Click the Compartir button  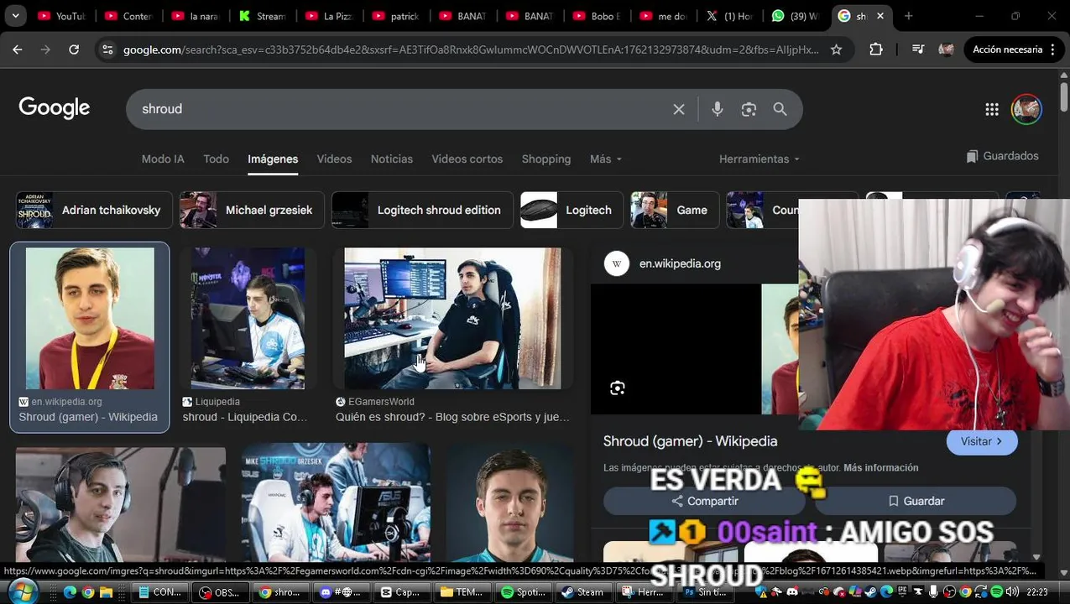coord(704,501)
